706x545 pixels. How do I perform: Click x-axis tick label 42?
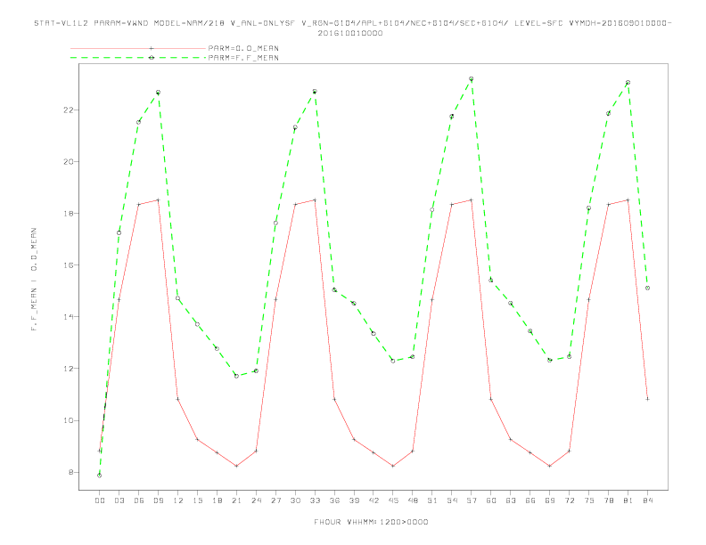pos(374,500)
